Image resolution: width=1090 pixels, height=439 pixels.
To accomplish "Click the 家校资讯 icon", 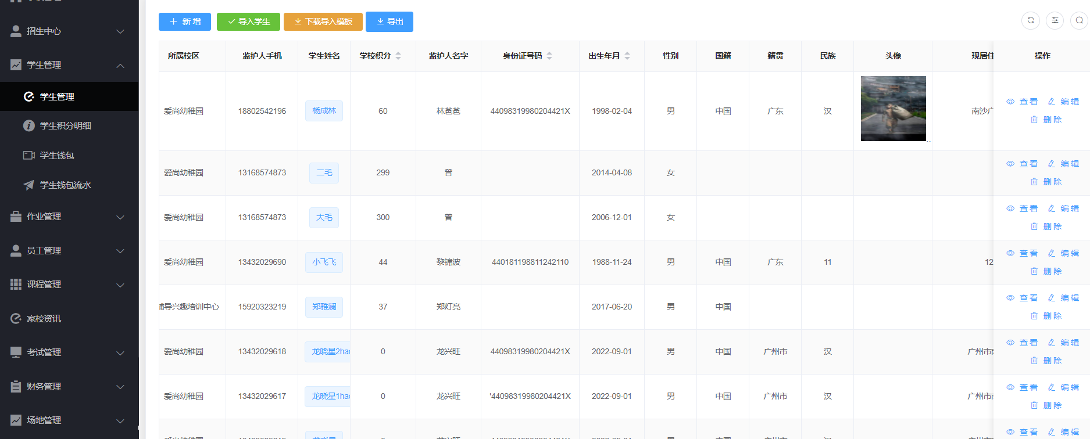I will (x=16, y=319).
